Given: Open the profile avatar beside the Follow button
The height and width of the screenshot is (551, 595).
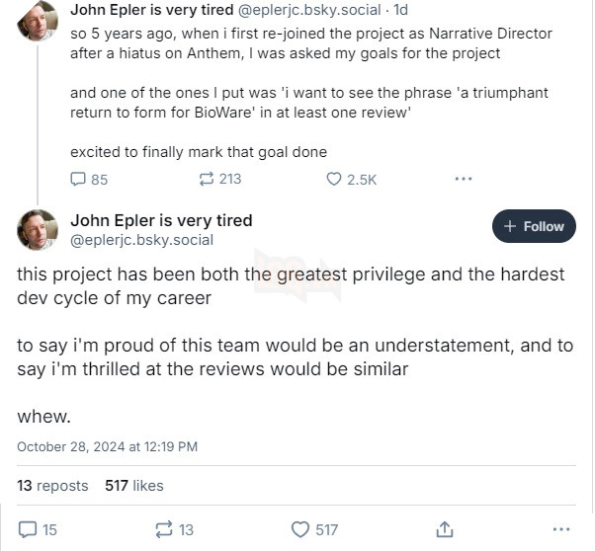Looking at the screenshot, I should 38,229.
